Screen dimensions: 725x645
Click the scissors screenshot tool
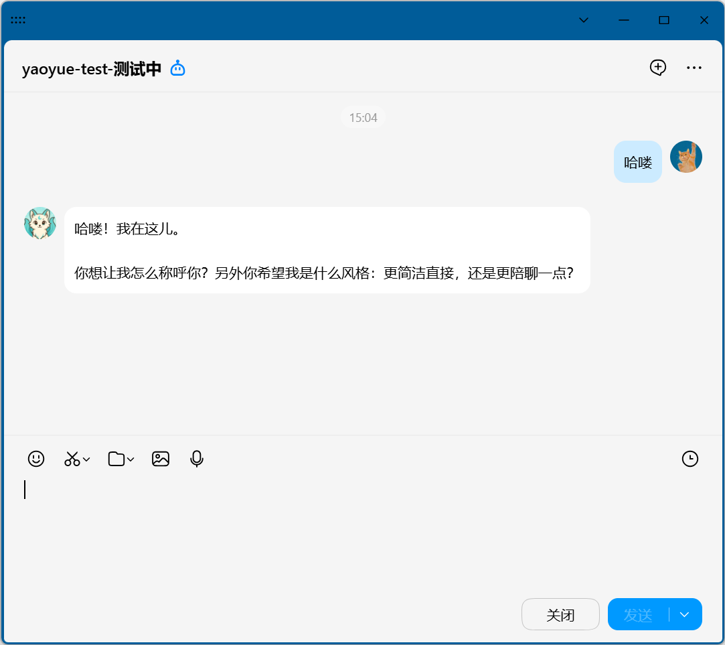(72, 459)
